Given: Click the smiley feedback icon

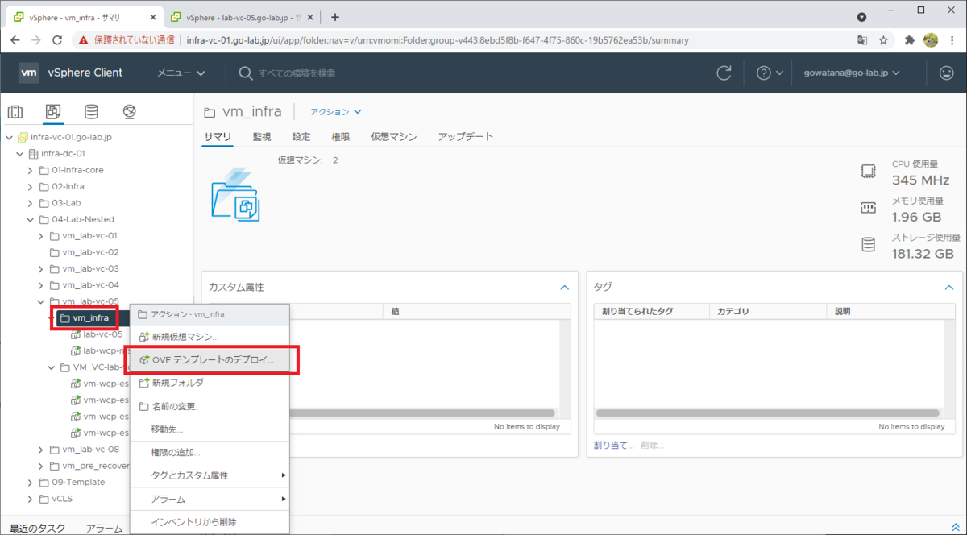Looking at the screenshot, I should coord(947,73).
